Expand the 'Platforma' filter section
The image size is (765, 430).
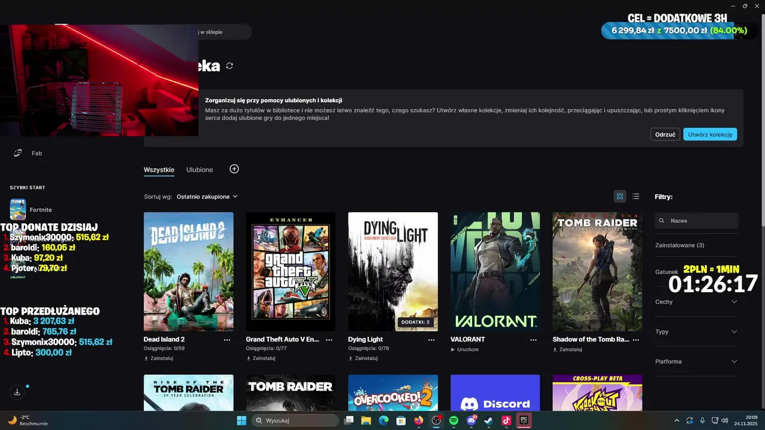tap(697, 361)
